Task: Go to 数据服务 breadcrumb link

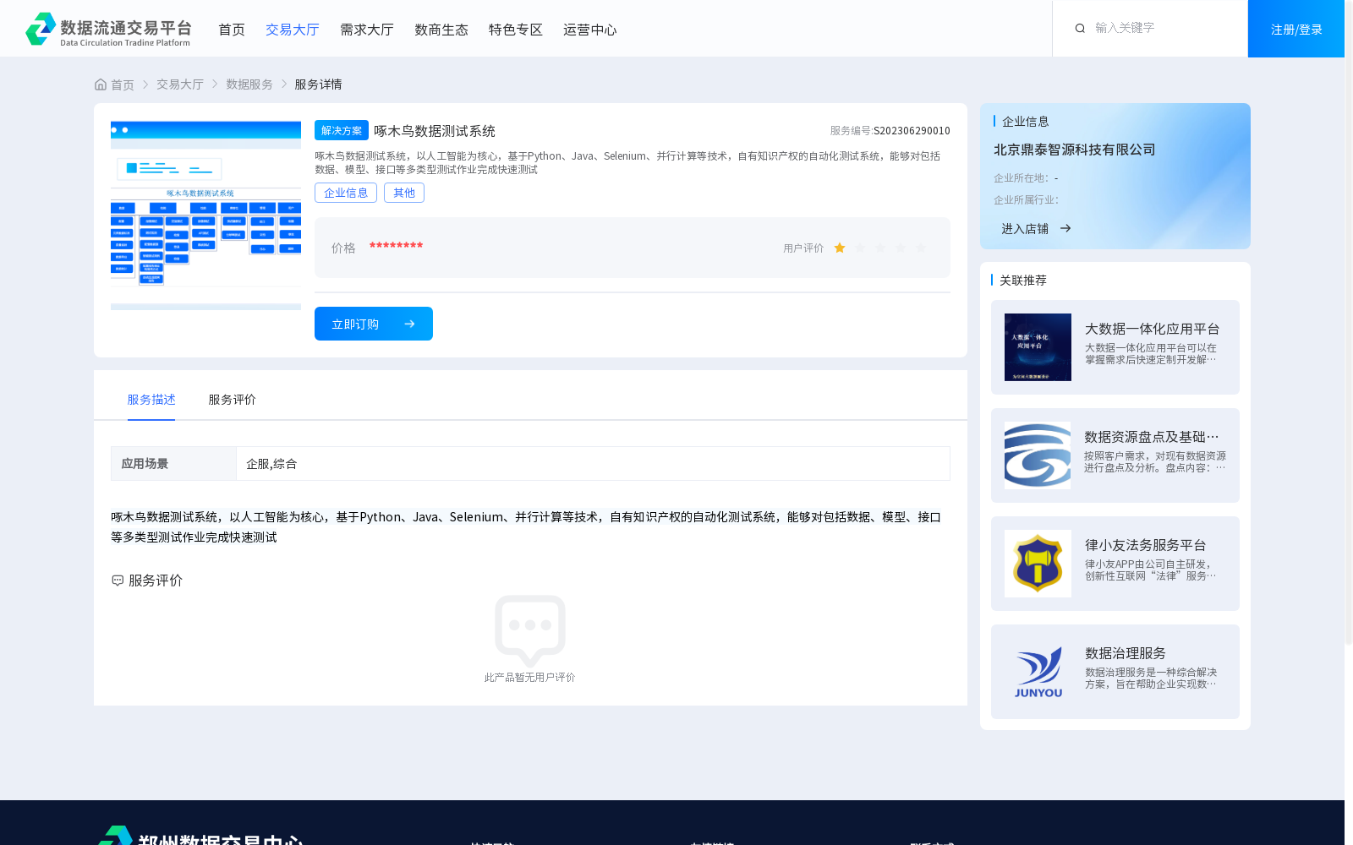Action: click(249, 84)
